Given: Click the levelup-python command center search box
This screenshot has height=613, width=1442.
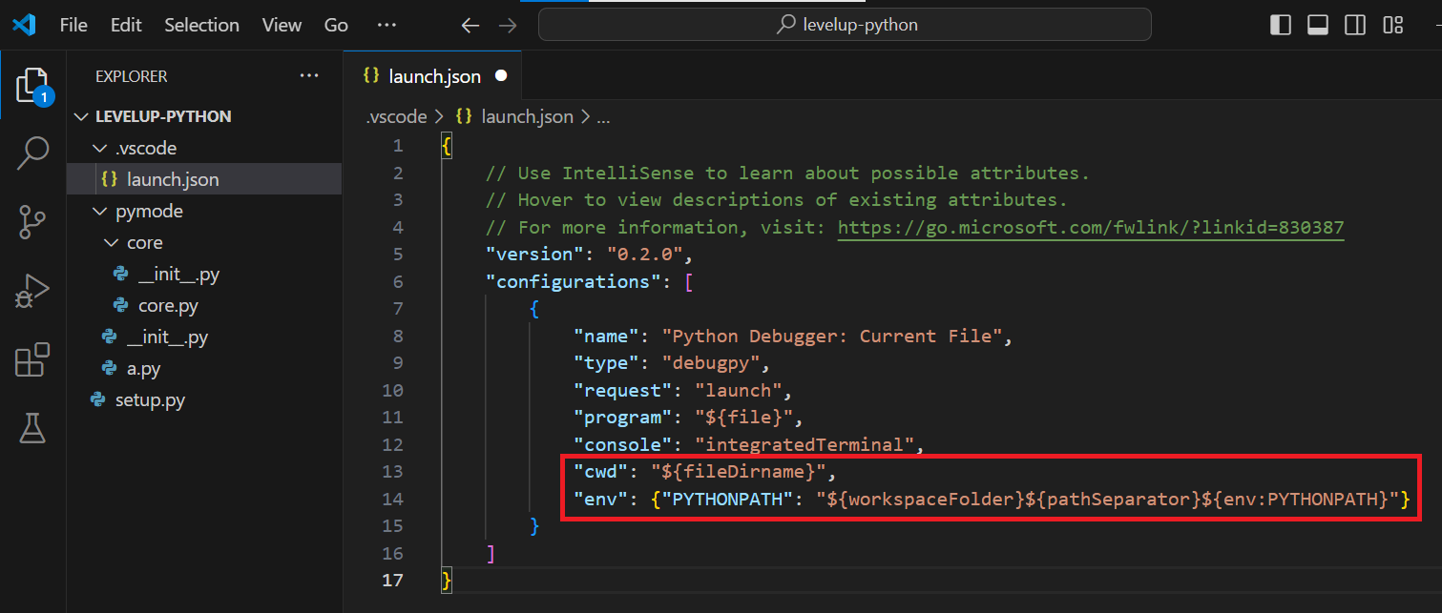Looking at the screenshot, I should [845, 26].
